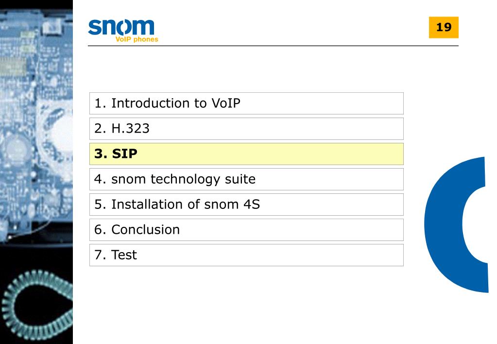This screenshot has height=344, width=497.
Task: Click the black strip above the phone cord
Action: click(x=36, y=255)
